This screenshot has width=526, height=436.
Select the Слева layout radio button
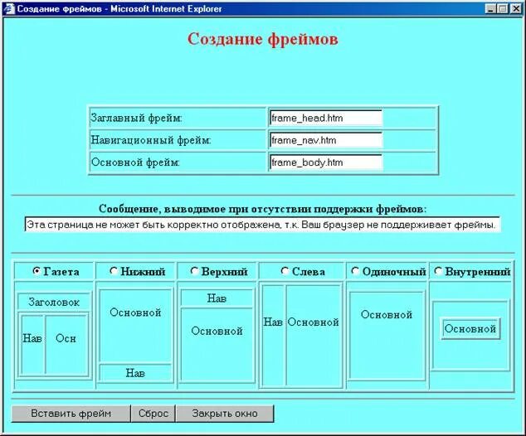point(285,271)
